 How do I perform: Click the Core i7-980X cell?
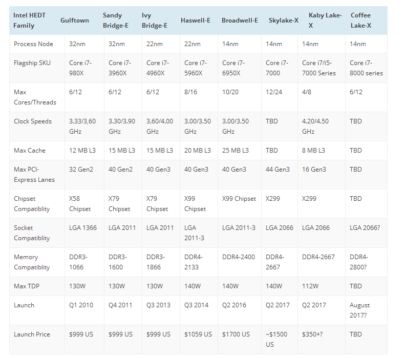(80, 68)
